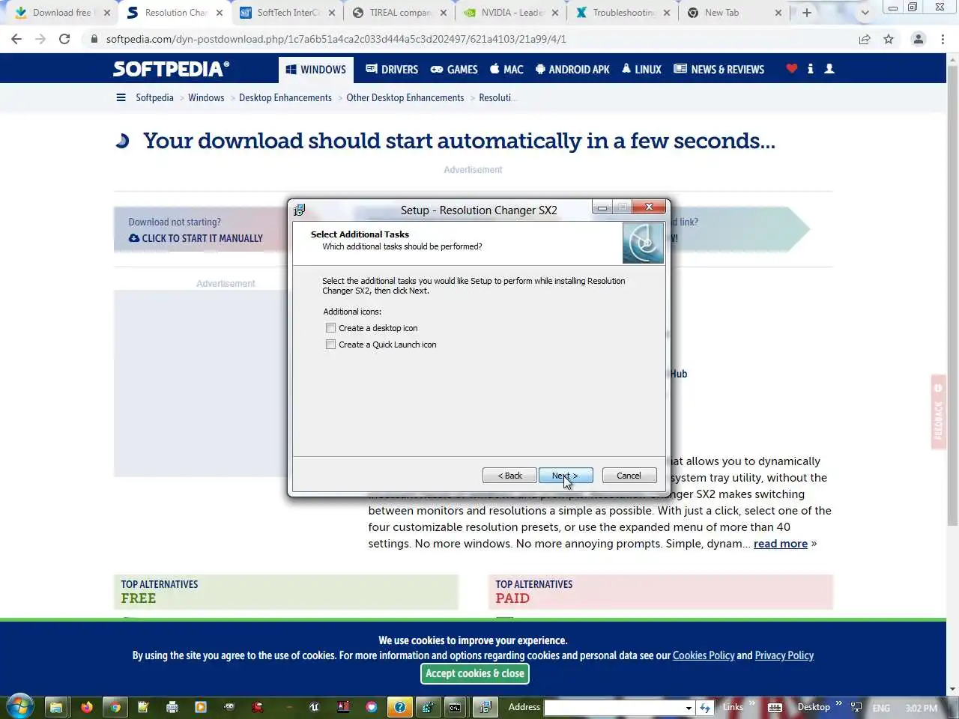Click the Softpedia logo
The image size is (959, 719).
(172, 69)
